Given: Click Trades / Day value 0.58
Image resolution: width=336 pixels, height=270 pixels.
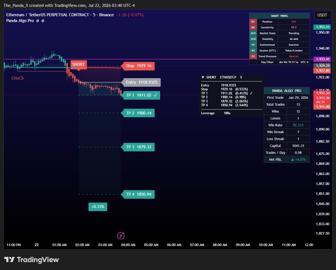Looking at the screenshot, I should 298,152.
